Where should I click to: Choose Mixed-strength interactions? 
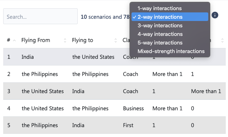coord(171,51)
